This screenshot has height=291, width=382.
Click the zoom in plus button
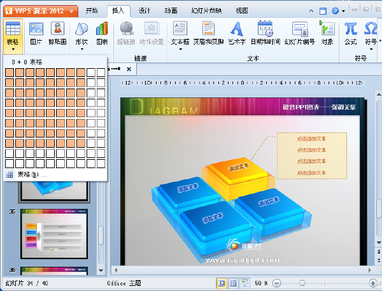click(372, 283)
